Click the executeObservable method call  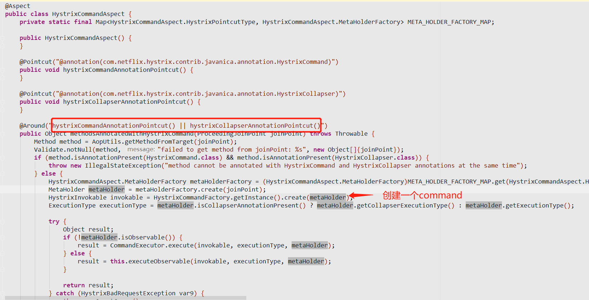pos(159,262)
